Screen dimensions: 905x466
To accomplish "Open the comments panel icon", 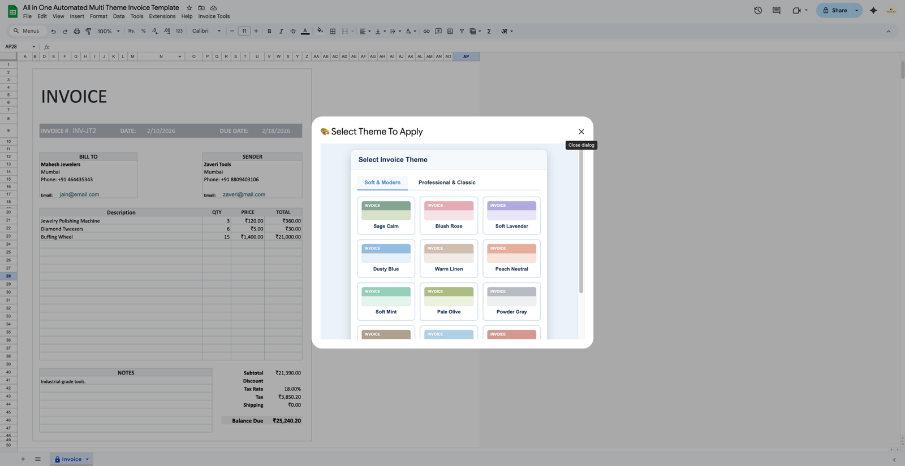I will point(776,10).
